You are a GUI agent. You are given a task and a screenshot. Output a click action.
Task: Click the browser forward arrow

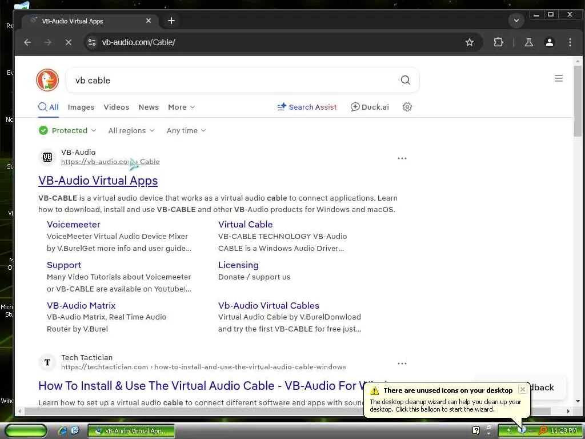[x=48, y=42]
